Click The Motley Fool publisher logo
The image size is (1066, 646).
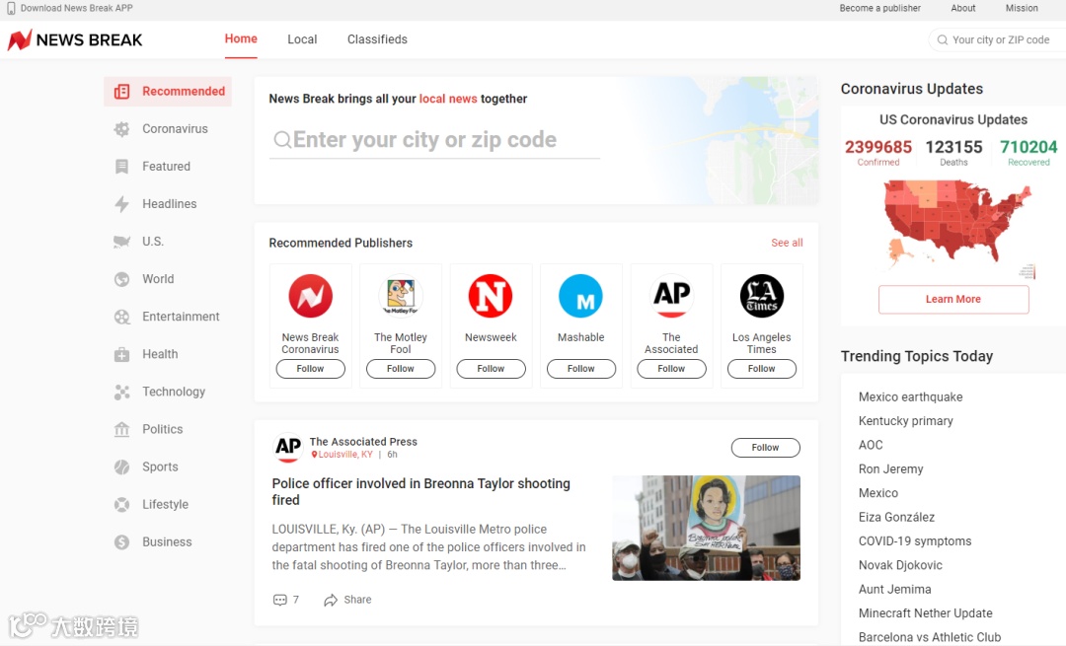pos(401,296)
